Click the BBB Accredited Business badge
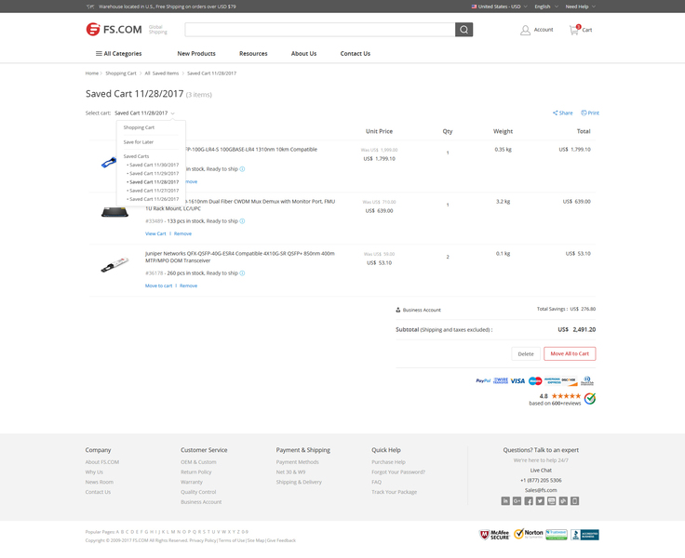 tap(584, 535)
